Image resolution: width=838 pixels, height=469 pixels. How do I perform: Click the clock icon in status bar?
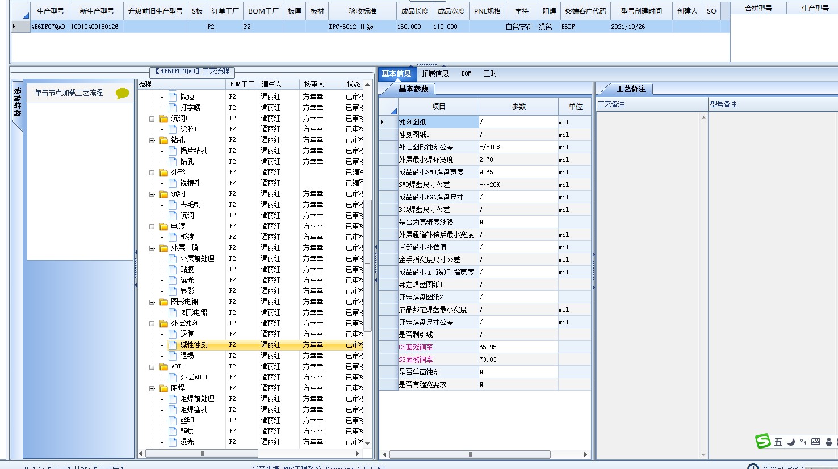[x=753, y=467]
